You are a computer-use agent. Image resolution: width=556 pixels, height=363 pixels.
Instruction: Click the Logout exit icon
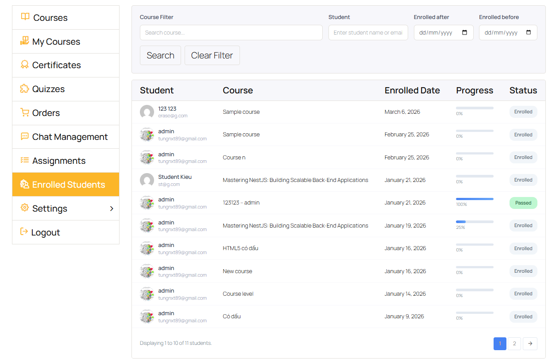[x=24, y=232]
